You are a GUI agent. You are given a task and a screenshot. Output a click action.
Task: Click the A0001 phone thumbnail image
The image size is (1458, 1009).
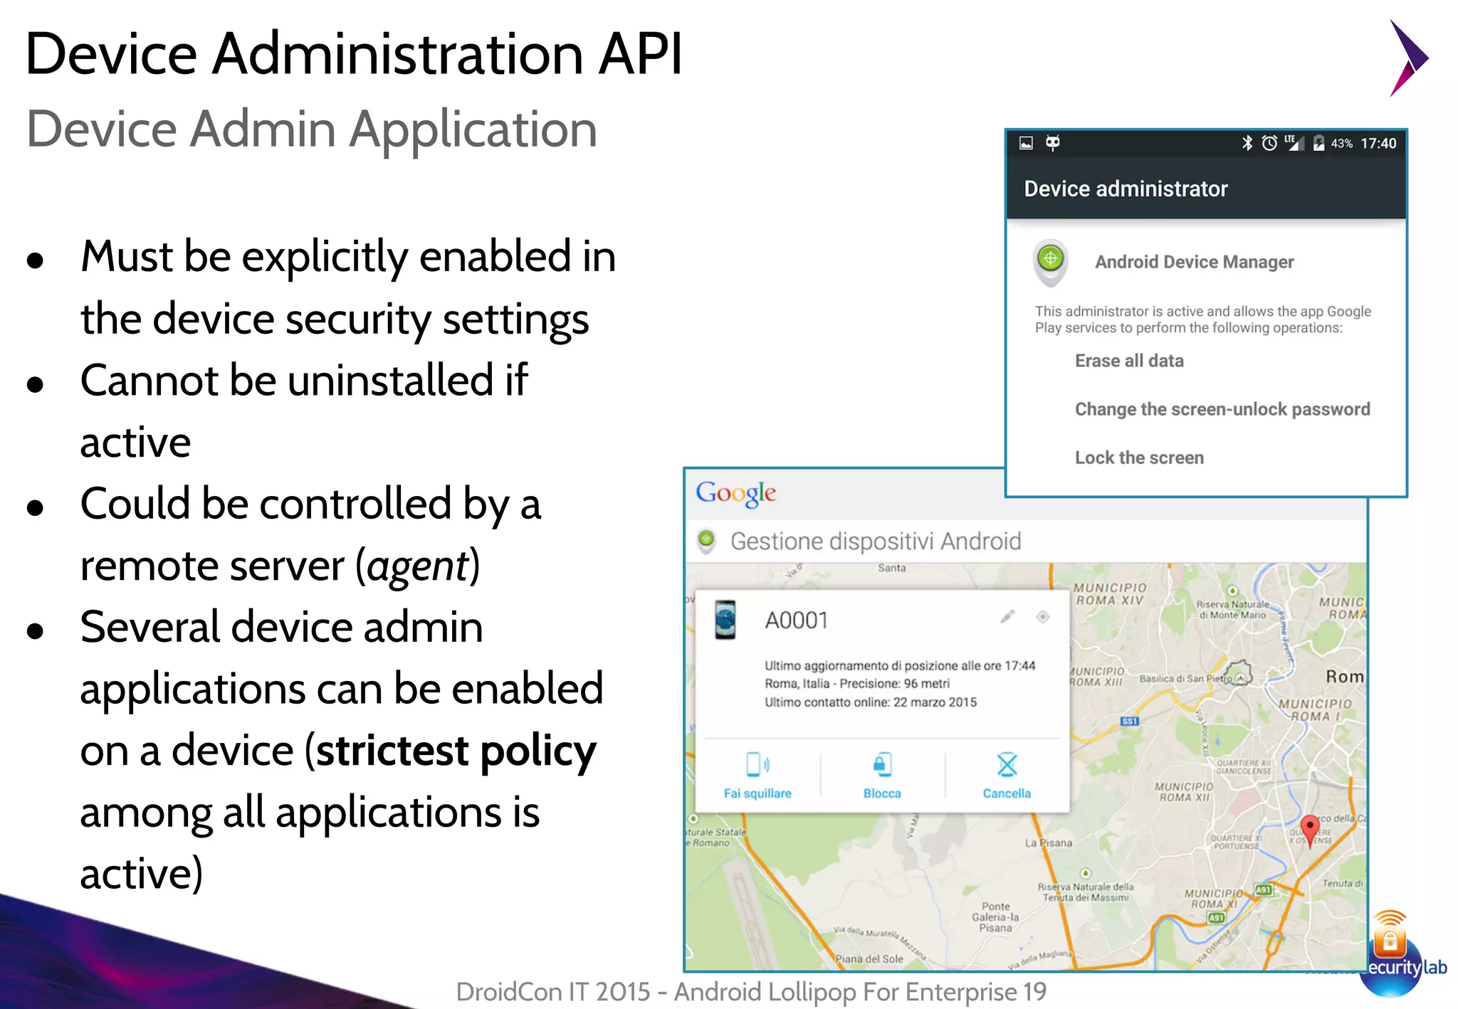725,620
